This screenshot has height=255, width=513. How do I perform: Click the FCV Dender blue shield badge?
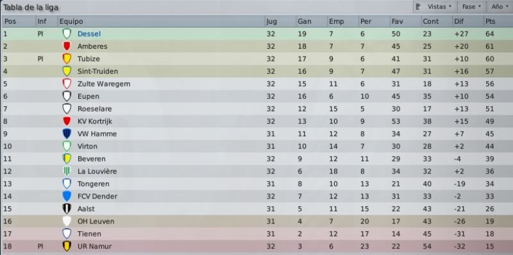67,196
